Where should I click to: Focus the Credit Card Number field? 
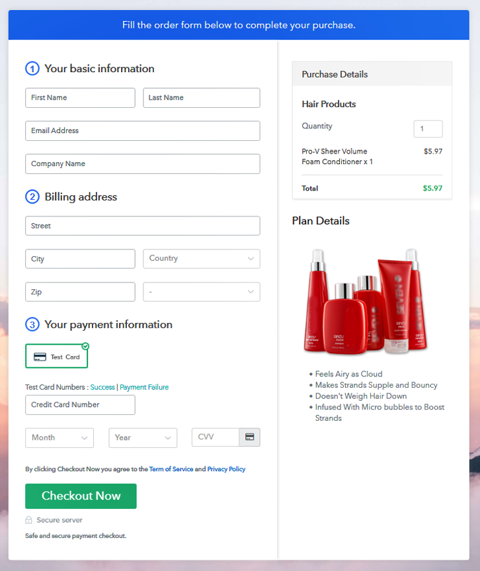(x=80, y=405)
